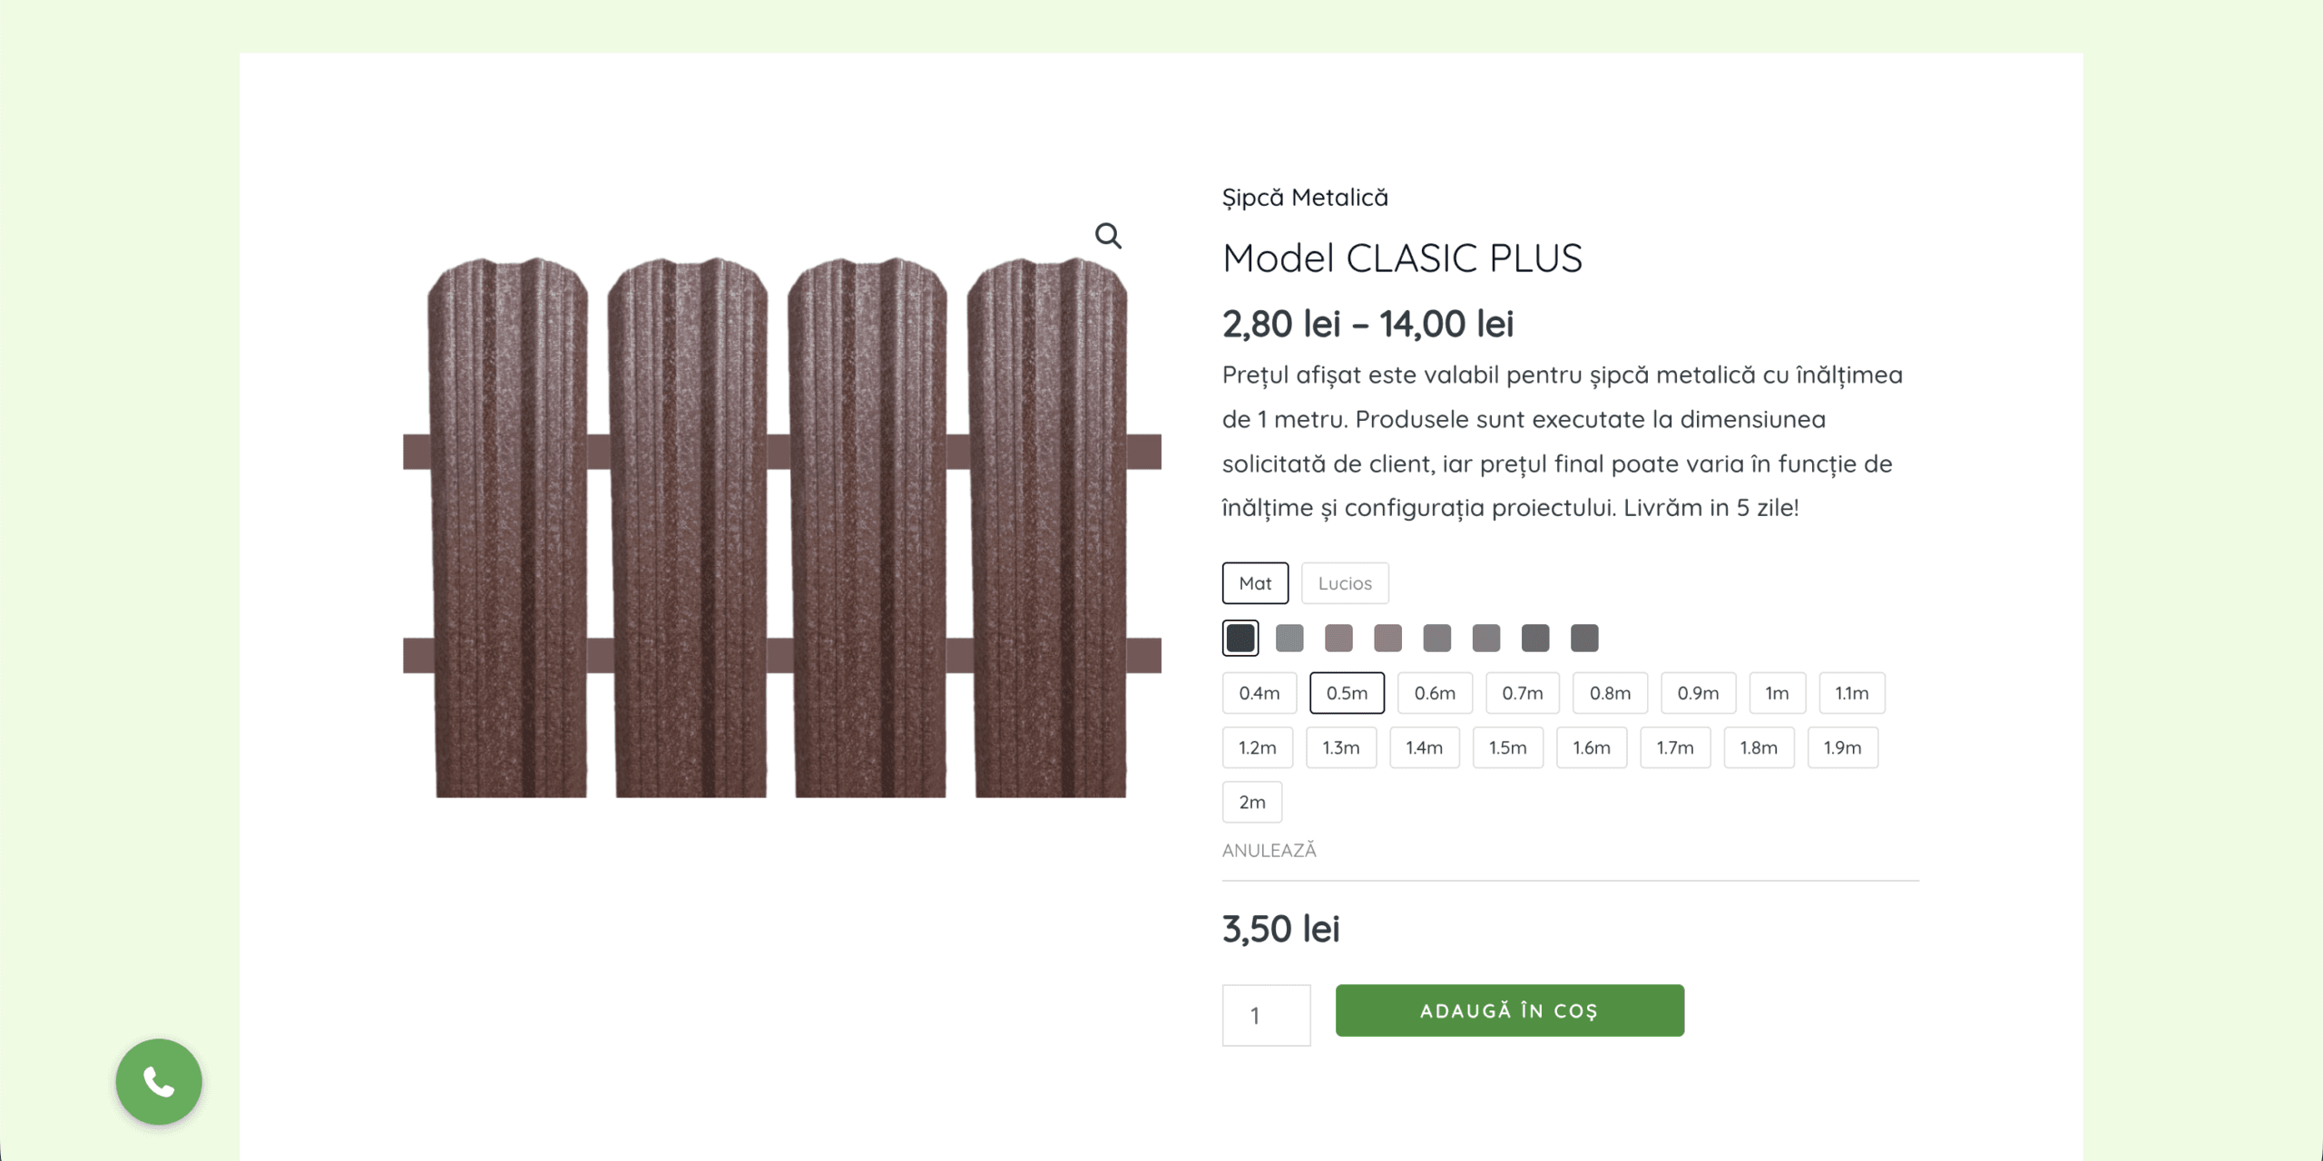Select the 2m height option

click(1252, 802)
